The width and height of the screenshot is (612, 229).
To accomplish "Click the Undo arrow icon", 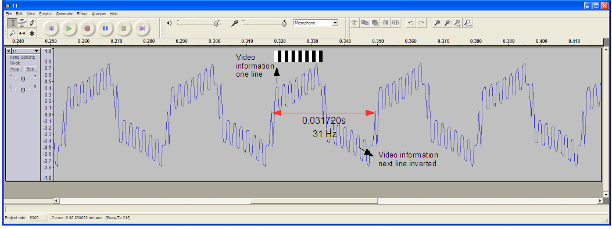I will click(410, 23).
